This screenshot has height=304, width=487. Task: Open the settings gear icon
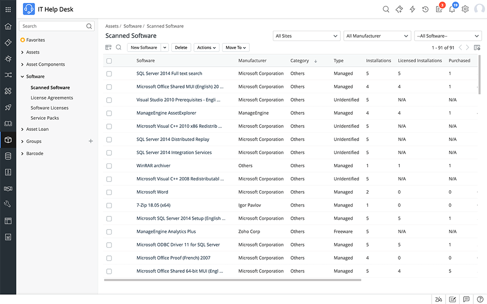pos(465,9)
